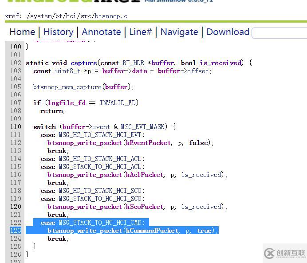The image size is (307, 263).
Task: Click MSG_STACK_TO_HC_HCI_CMD case label
Action: (100, 223)
